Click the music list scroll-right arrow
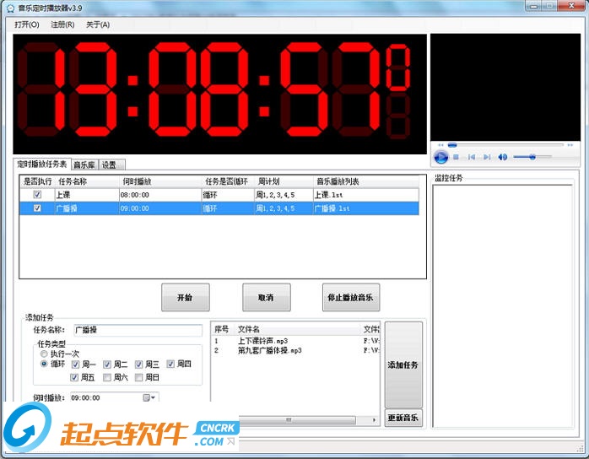The width and height of the screenshot is (589, 459). click(x=374, y=420)
